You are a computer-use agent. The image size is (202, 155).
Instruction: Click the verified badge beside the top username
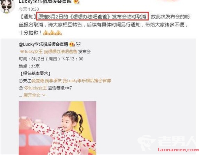coord(77,2)
